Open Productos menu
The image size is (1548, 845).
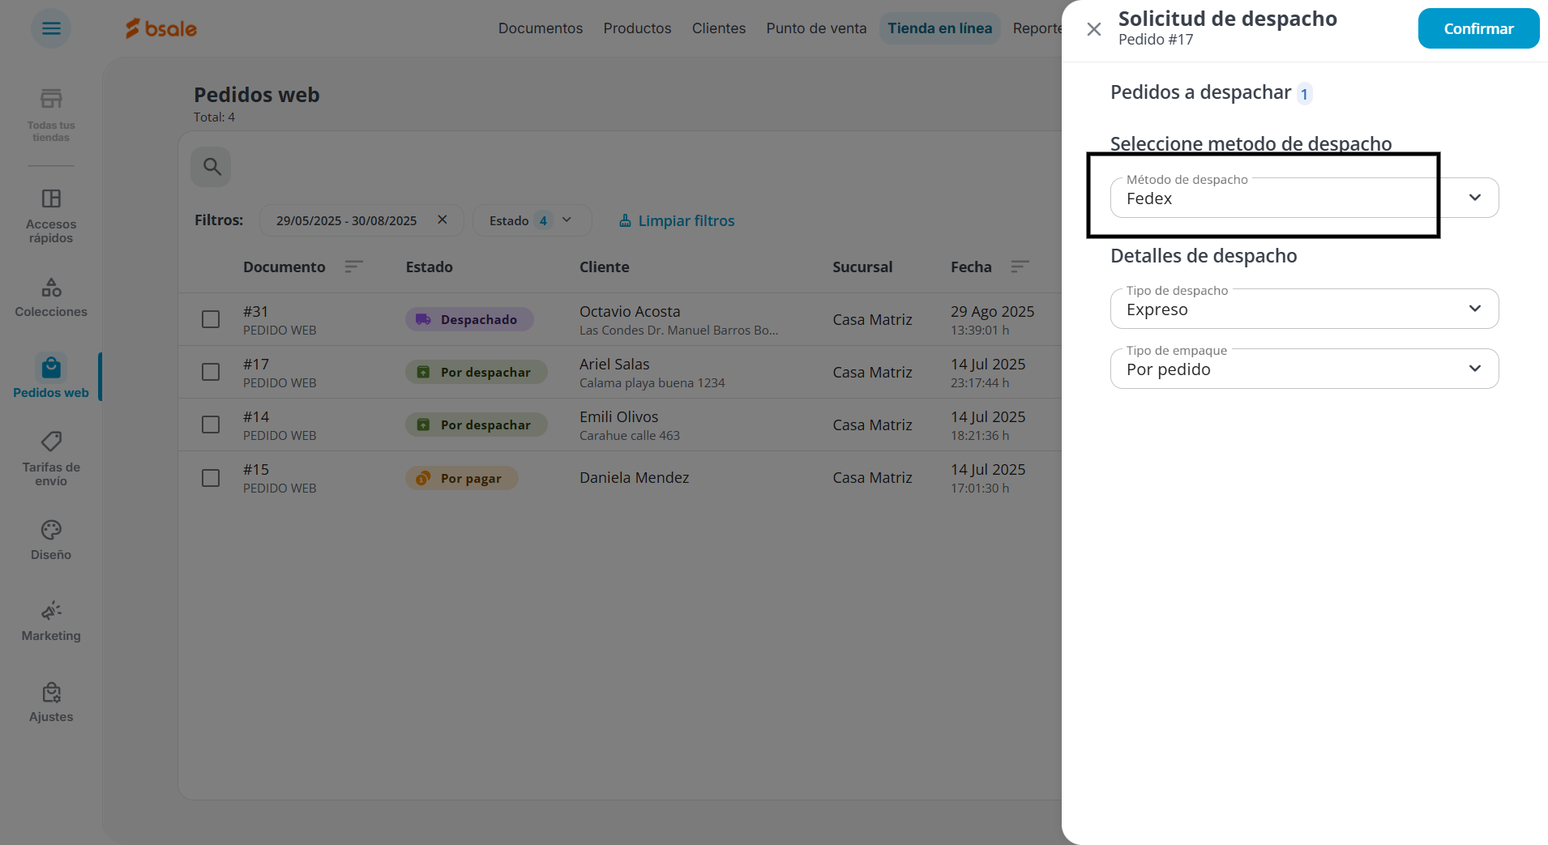point(637,28)
